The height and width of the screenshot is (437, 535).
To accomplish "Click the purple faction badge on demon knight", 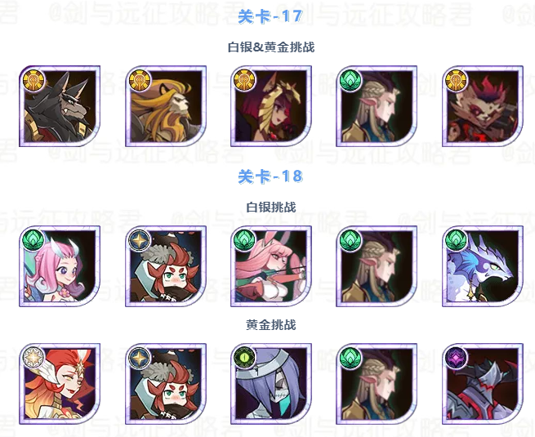I will (x=457, y=358).
